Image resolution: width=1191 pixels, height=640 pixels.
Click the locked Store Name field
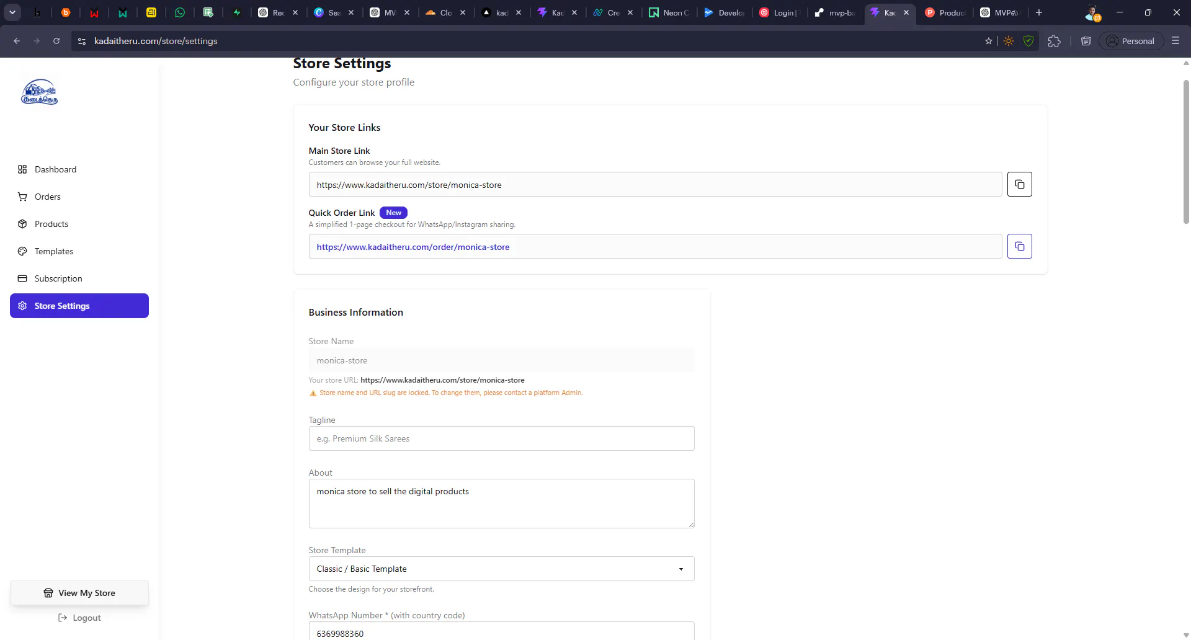pyautogui.click(x=501, y=360)
